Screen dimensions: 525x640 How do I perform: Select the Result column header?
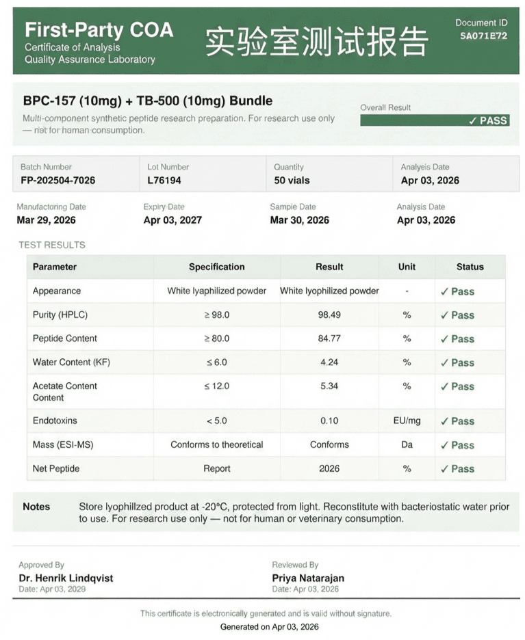pos(329,267)
